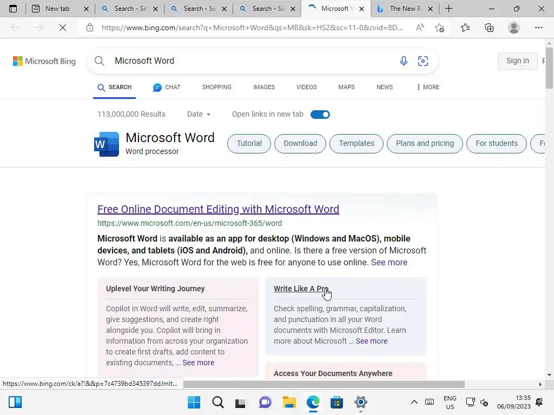554x415 pixels.
Task: Click the Plans and pricing chip
Action: (x=425, y=144)
